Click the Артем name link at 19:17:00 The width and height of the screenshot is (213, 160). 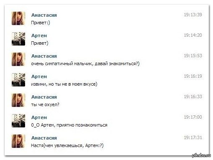39,117
